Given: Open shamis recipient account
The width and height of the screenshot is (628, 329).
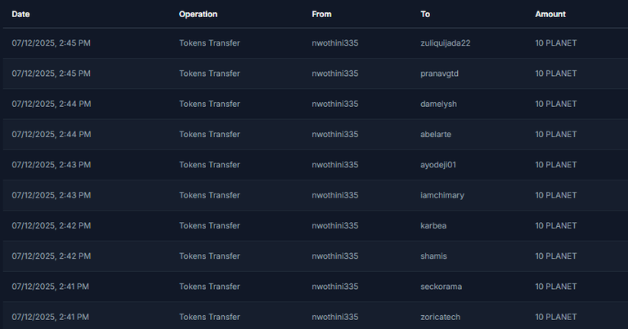Looking at the screenshot, I should (433, 256).
